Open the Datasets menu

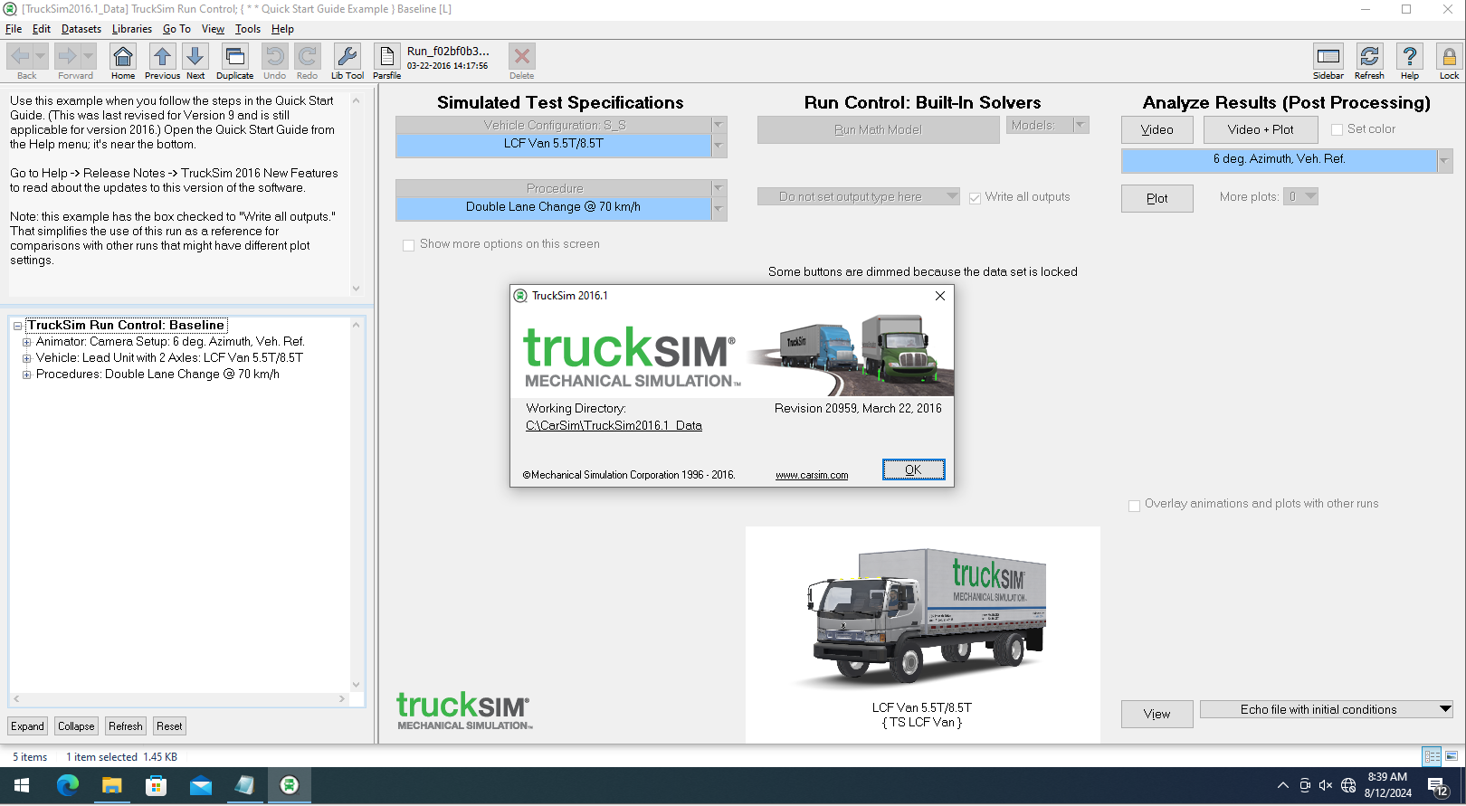[81, 29]
